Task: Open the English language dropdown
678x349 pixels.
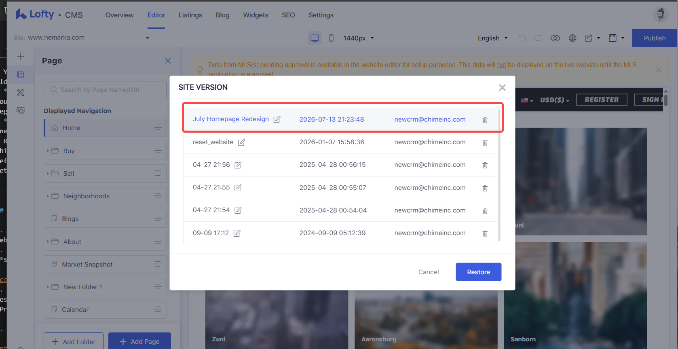Action: pos(492,38)
